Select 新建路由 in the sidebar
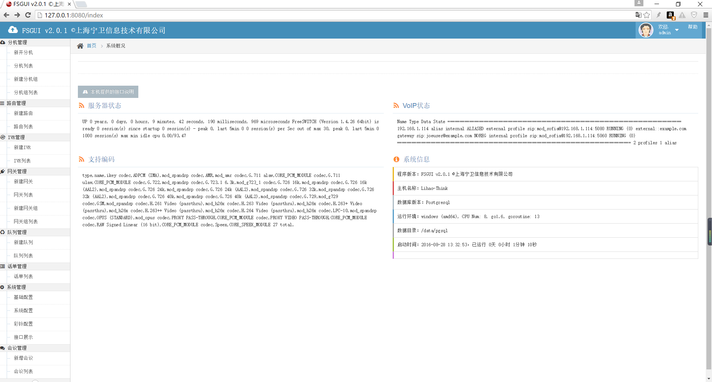712x382 pixels. [23, 113]
